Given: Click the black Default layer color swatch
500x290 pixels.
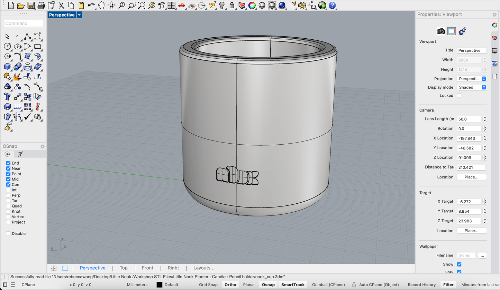Looking at the screenshot, I should [160, 285].
